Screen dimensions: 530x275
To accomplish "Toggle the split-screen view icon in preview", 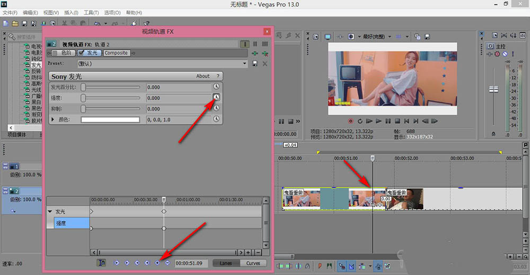I will pos(351,36).
